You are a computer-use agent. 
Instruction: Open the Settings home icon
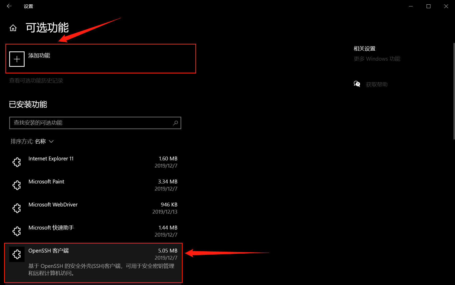pyautogui.click(x=13, y=28)
